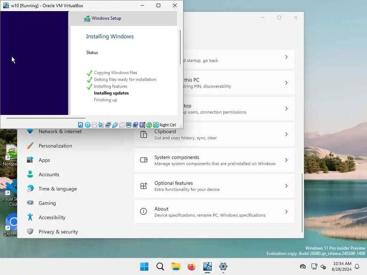The width and height of the screenshot is (367, 275).
Task: Select the Notepad++ desktop shortcut
Action: coord(10,155)
